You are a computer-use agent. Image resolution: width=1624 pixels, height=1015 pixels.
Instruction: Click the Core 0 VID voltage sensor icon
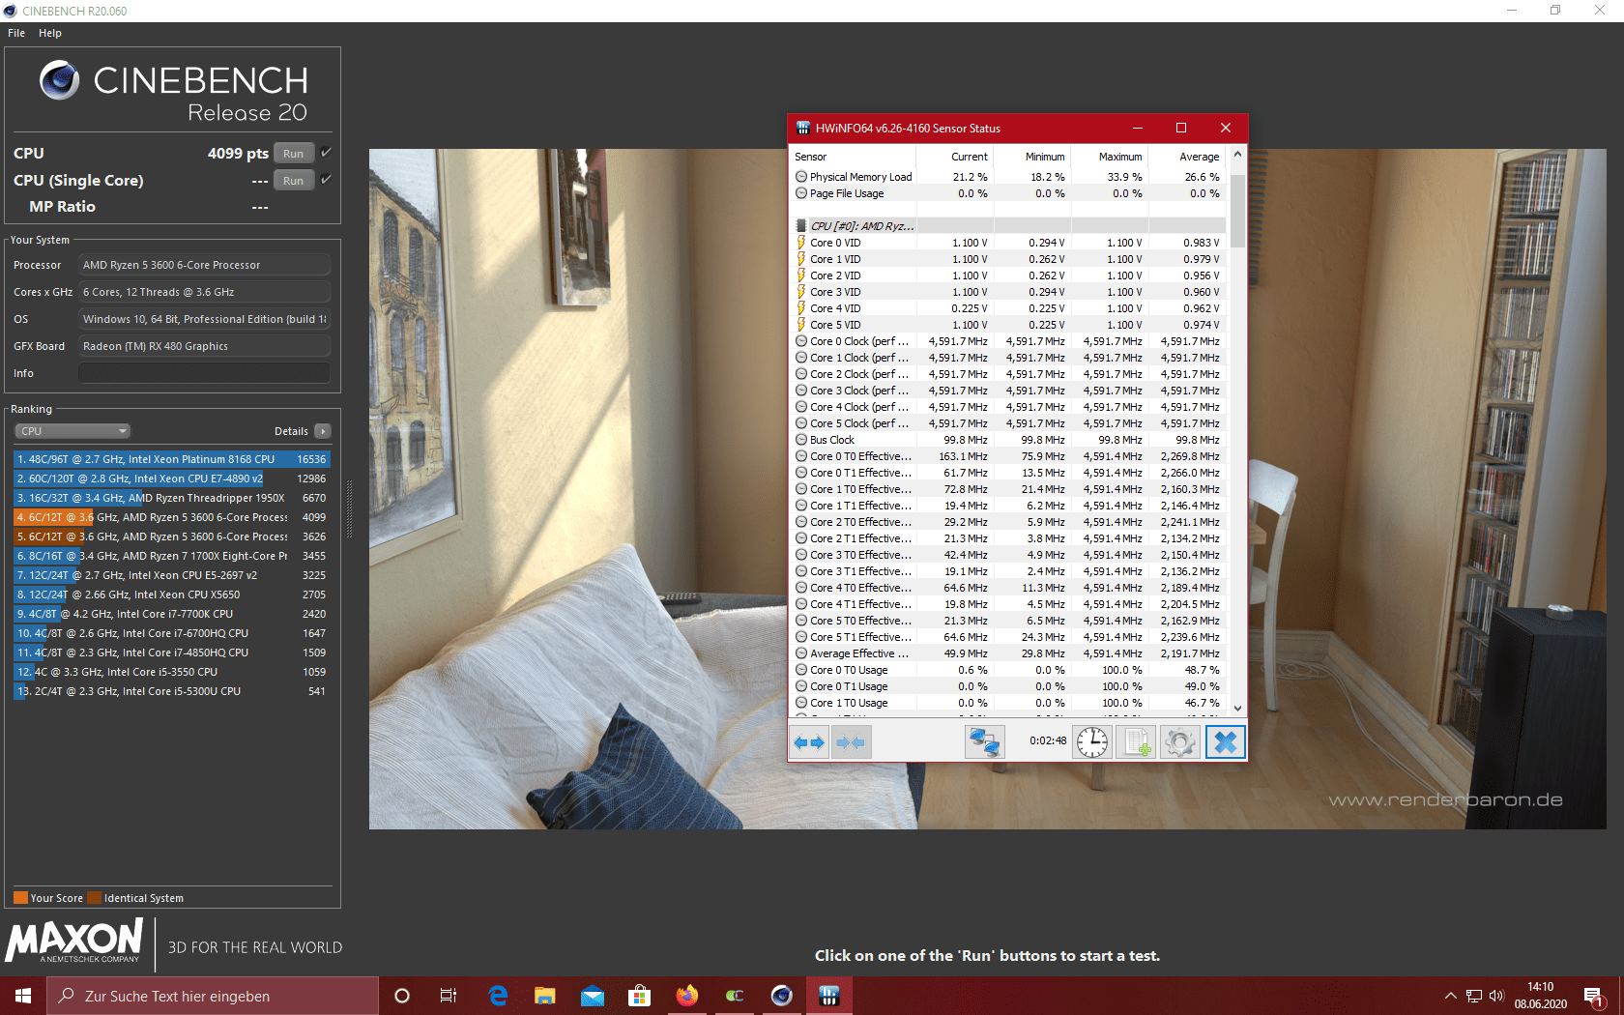801,243
